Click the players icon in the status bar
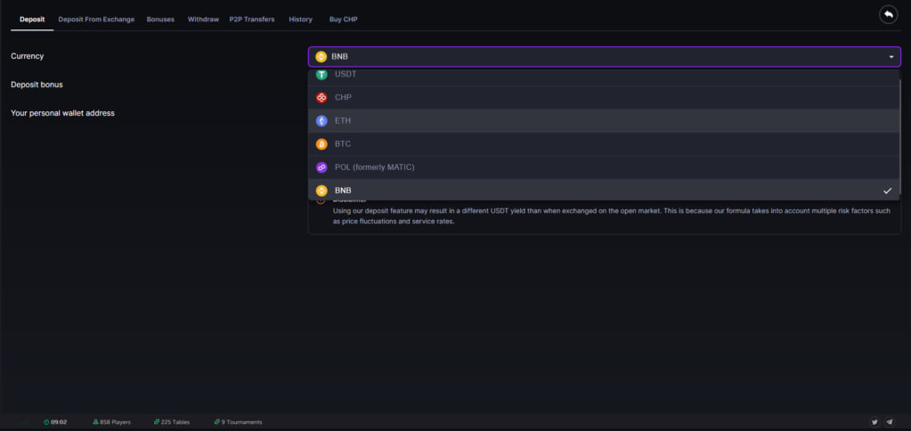Viewport: 911px width, 431px height. click(x=95, y=422)
